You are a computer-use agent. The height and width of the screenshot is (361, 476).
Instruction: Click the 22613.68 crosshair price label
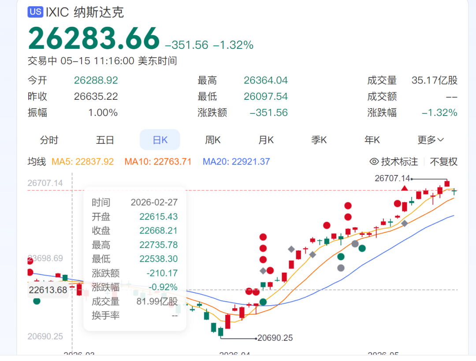[48, 290]
